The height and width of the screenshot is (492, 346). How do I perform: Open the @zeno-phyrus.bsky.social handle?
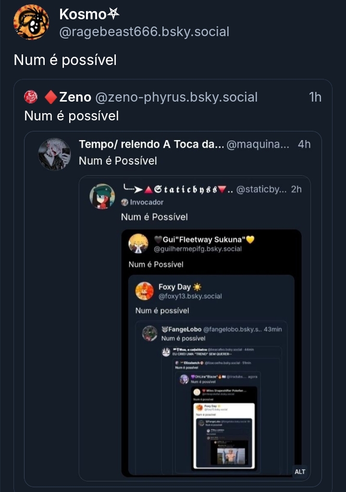click(176, 97)
